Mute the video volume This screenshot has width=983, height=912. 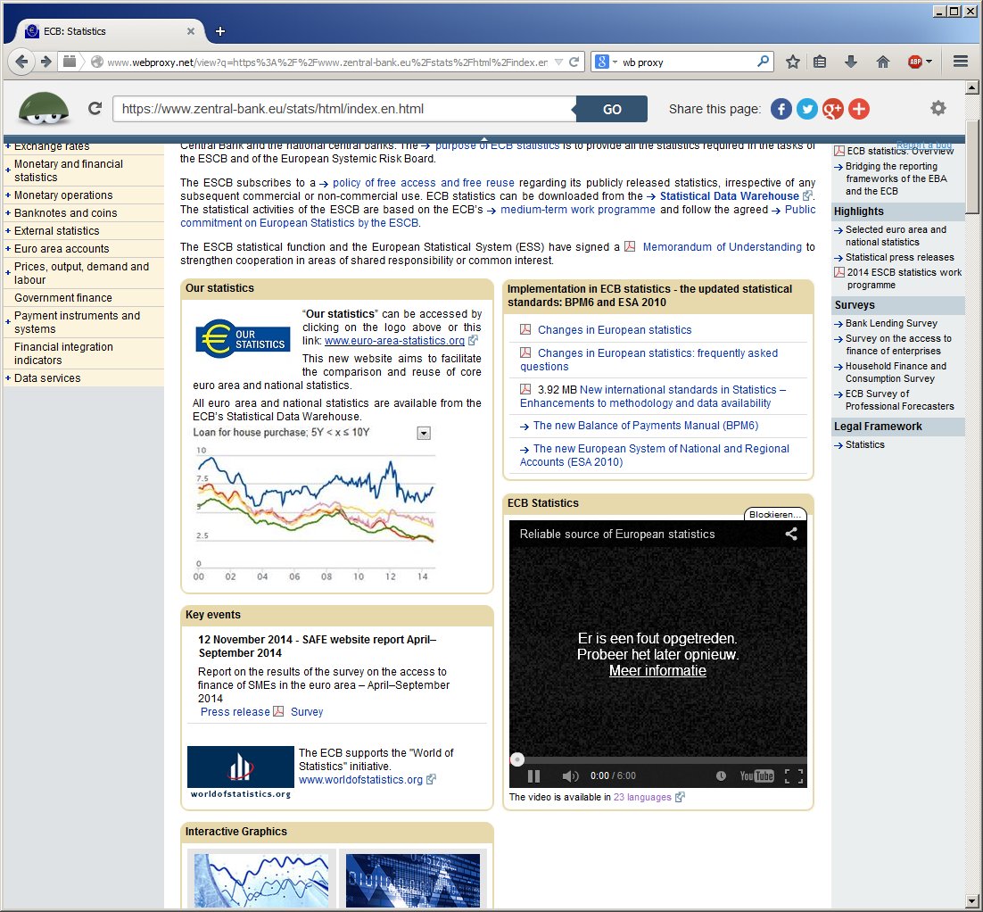tap(570, 775)
